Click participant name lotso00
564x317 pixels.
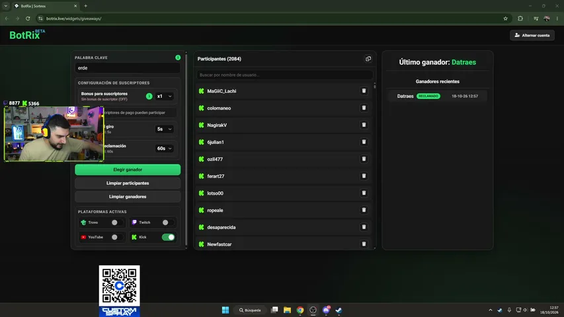pos(215,194)
